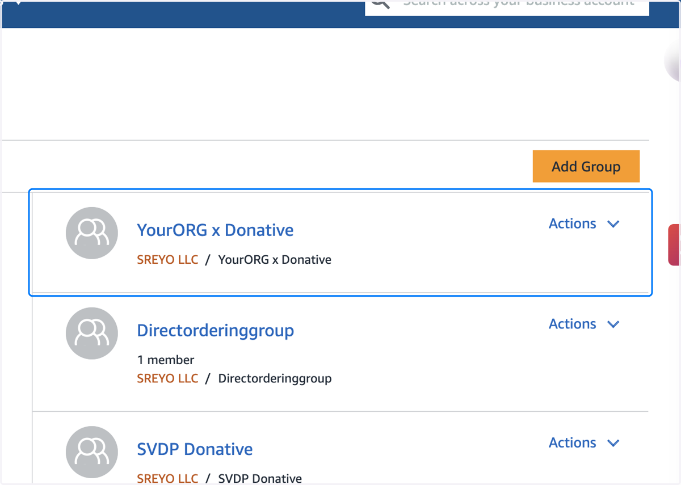This screenshot has width=681, height=485.
Task: Click the SVDP Donative group avatar icon
Action: point(92,452)
